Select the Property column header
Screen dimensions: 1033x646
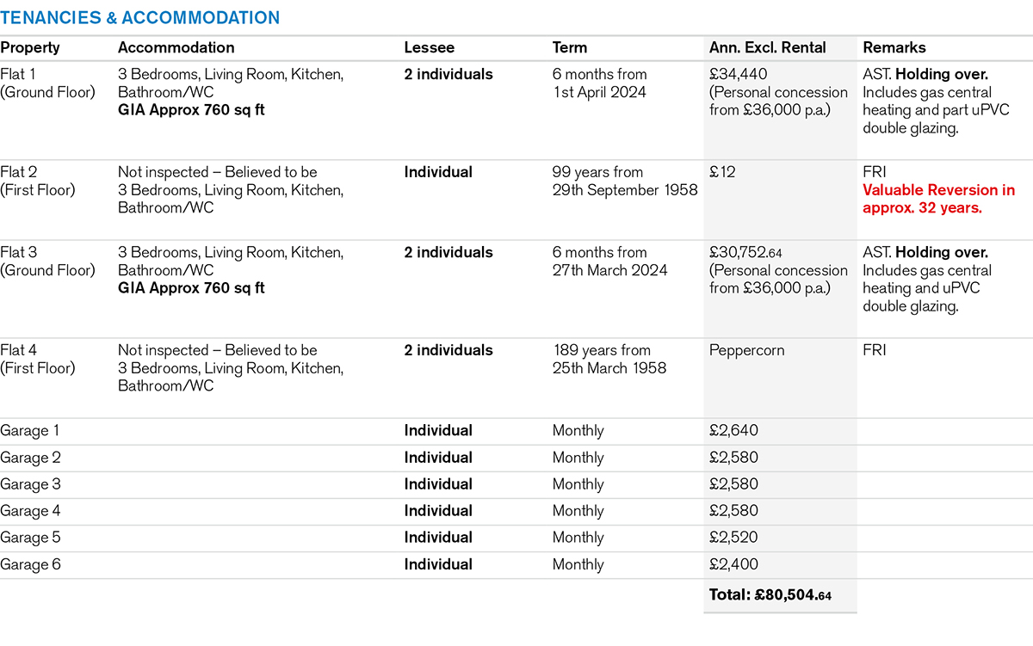30,48
